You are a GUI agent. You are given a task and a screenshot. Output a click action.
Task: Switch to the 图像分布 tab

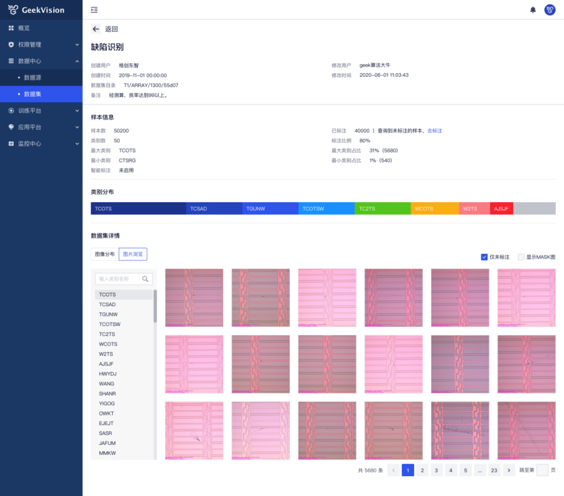104,254
